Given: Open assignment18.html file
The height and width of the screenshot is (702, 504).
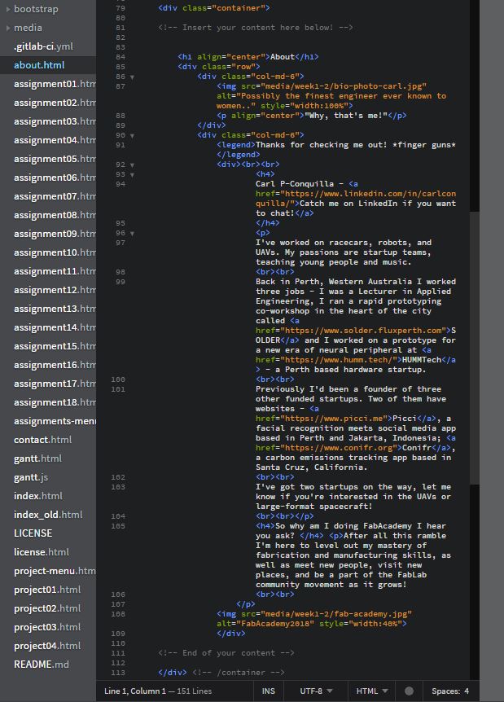Looking at the screenshot, I should coord(55,403).
